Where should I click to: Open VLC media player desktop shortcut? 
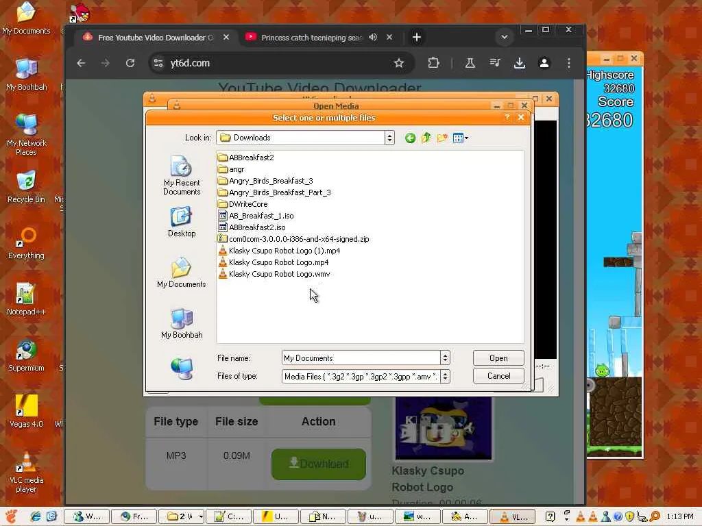27,472
